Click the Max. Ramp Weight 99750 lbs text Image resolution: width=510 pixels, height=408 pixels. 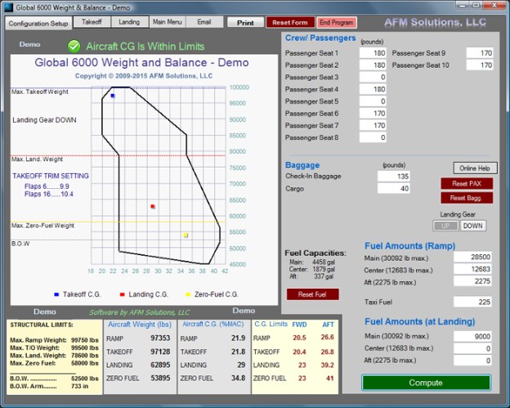[x=54, y=340]
